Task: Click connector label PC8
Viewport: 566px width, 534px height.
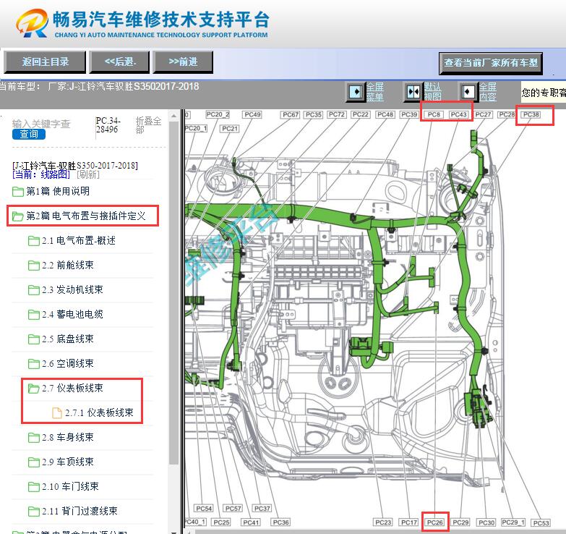Action: tap(434, 114)
